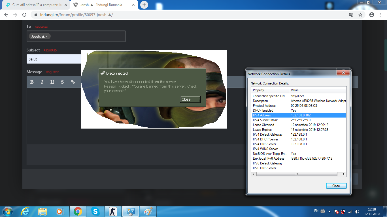Bookmark this page with the star
The image size is (387, 217).
360,15
